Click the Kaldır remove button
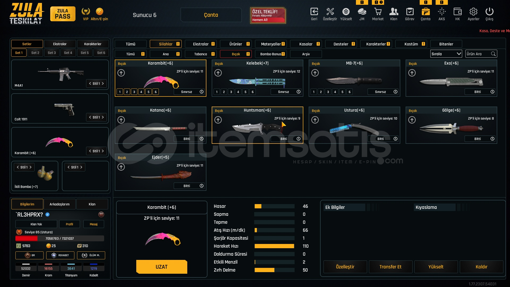510x287 pixels. (x=481, y=267)
